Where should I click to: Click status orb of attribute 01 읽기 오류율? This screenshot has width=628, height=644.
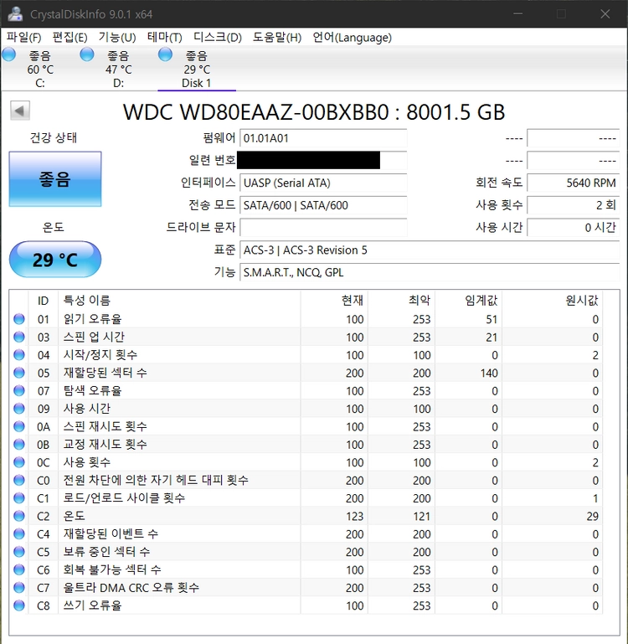(x=19, y=319)
